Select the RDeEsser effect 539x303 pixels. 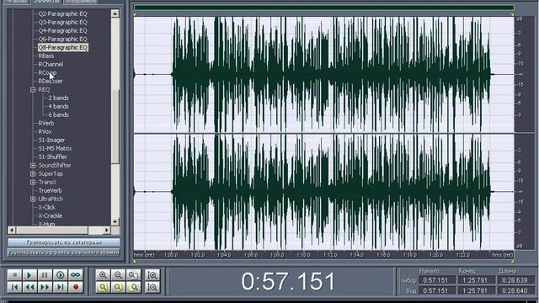coord(51,81)
